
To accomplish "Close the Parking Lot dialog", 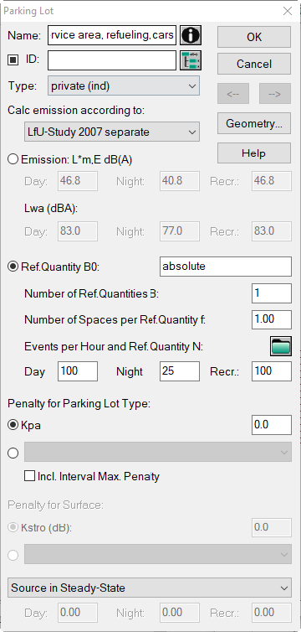I will tap(288, 11).
